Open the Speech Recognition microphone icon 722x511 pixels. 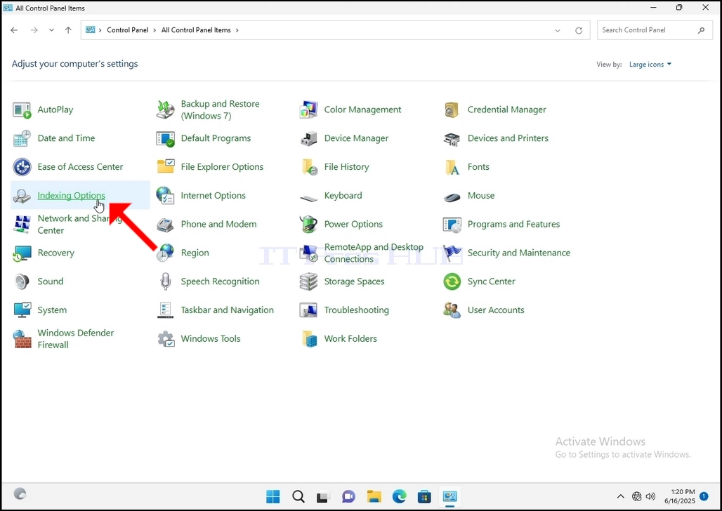165,281
